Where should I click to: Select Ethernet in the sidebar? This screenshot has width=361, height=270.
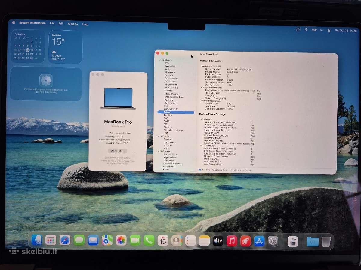point(169,91)
